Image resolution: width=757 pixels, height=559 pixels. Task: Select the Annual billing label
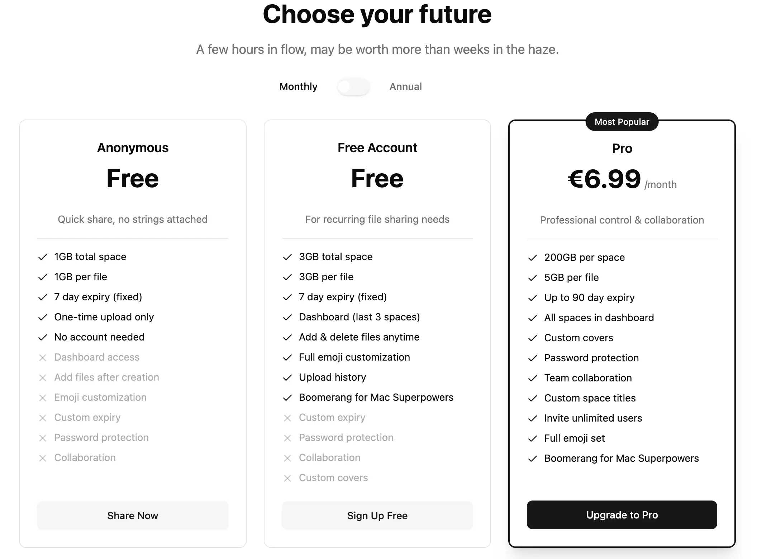pyautogui.click(x=405, y=87)
